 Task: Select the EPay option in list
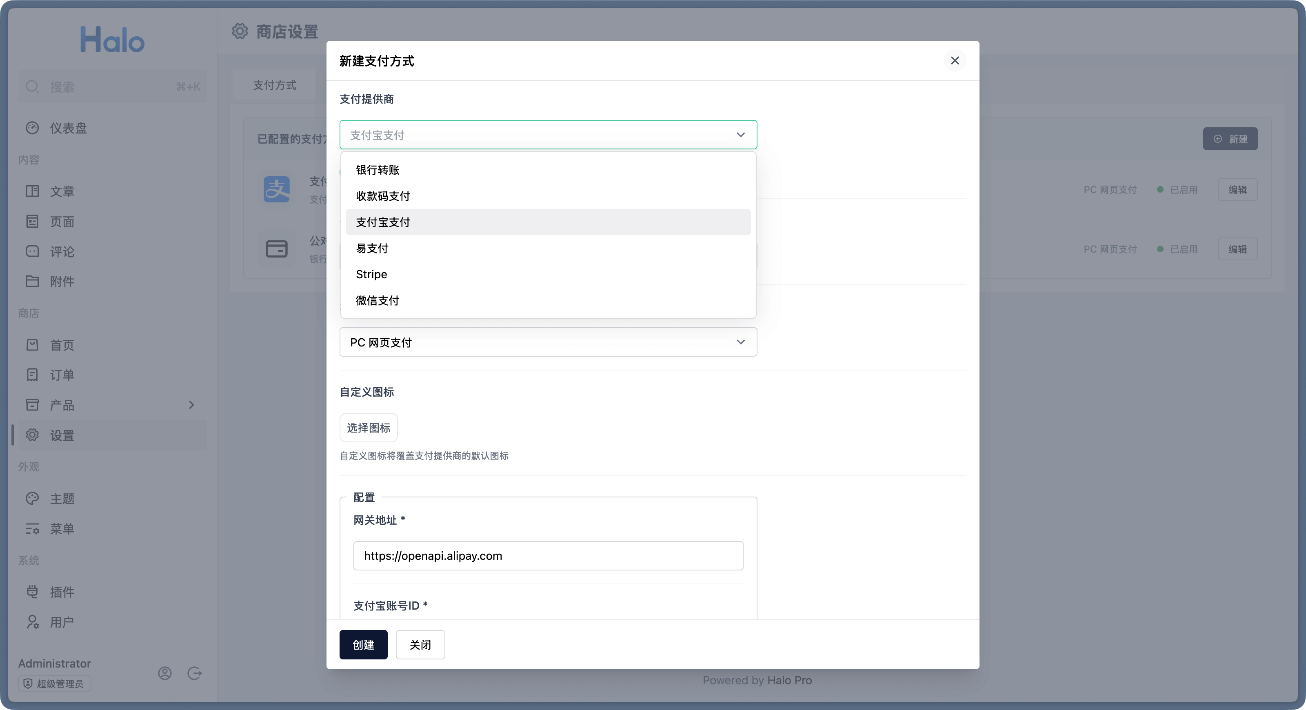372,248
